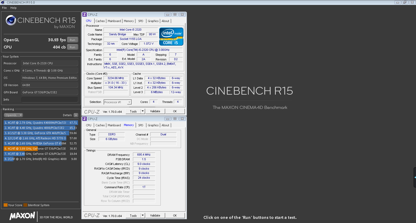Click the Processor name field Intel Core i5 2320
This screenshot has height=223, width=416.
[131, 30]
